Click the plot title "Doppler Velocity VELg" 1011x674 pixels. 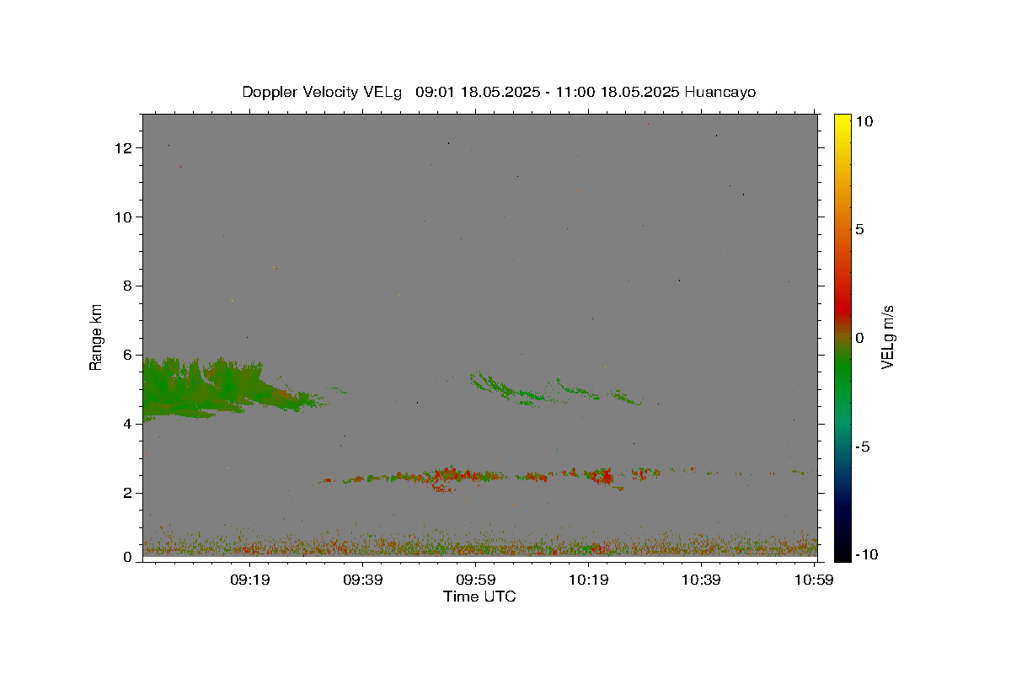coord(323,92)
